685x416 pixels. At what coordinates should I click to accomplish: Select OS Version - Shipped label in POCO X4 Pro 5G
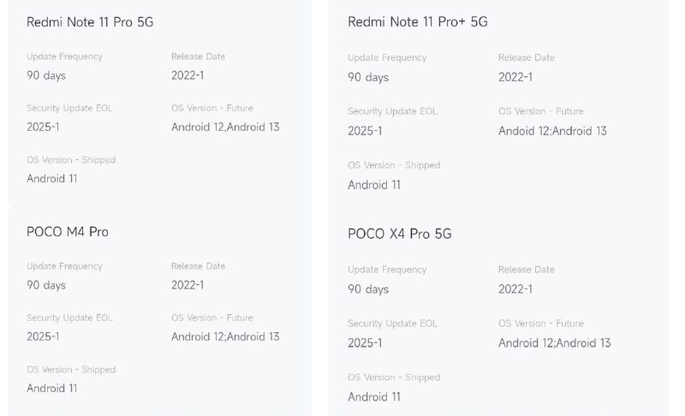(x=394, y=377)
